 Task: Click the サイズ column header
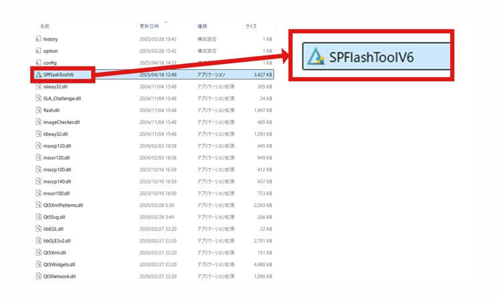251,26
